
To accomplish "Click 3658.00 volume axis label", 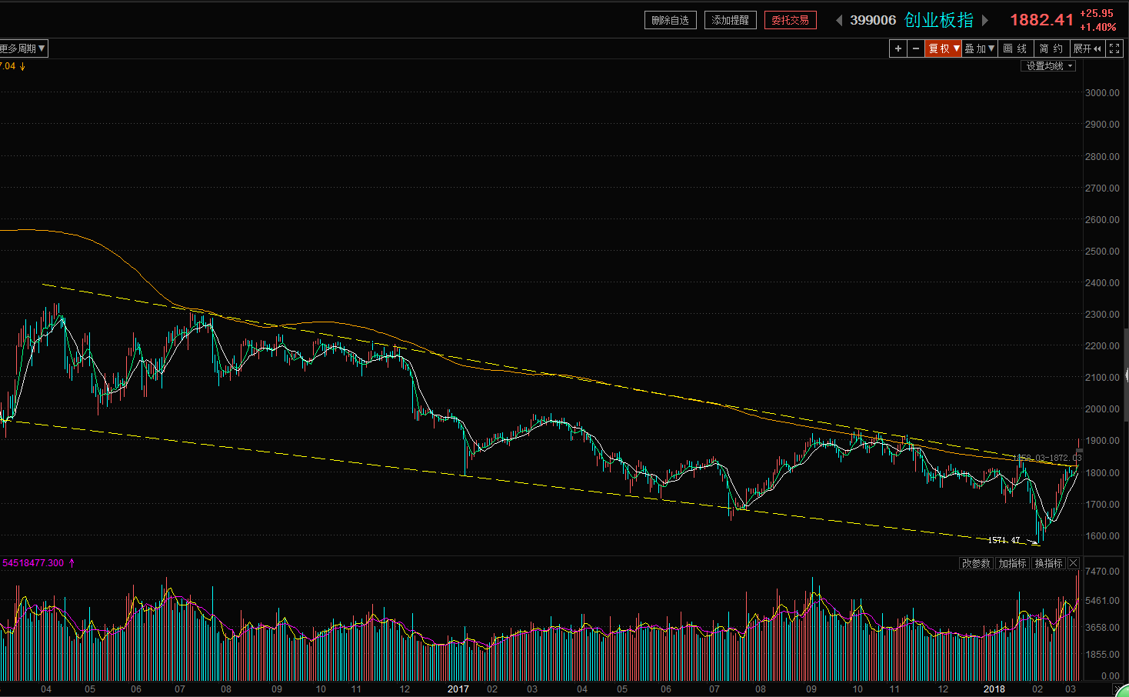I will tap(1102, 628).
